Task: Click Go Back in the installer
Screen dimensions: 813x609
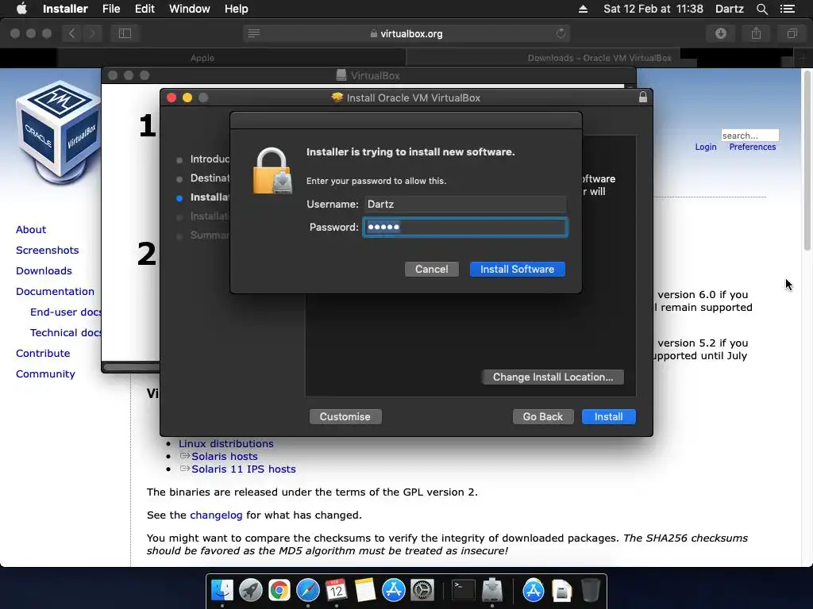Action: click(x=542, y=417)
